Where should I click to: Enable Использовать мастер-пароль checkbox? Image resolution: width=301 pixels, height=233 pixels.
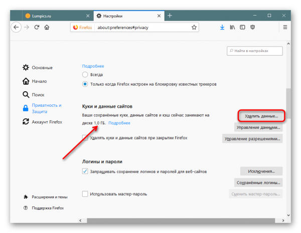(x=85, y=194)
